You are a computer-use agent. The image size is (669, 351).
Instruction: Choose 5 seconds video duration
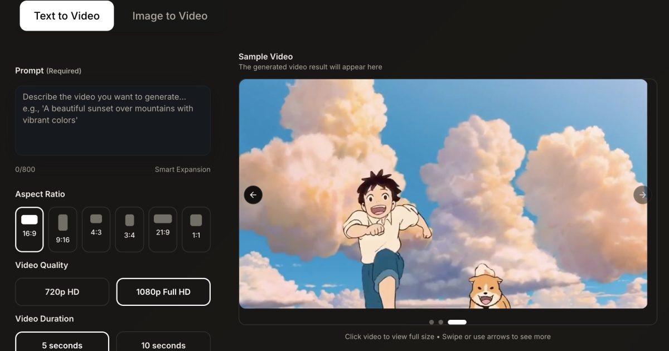pos(62,342)
